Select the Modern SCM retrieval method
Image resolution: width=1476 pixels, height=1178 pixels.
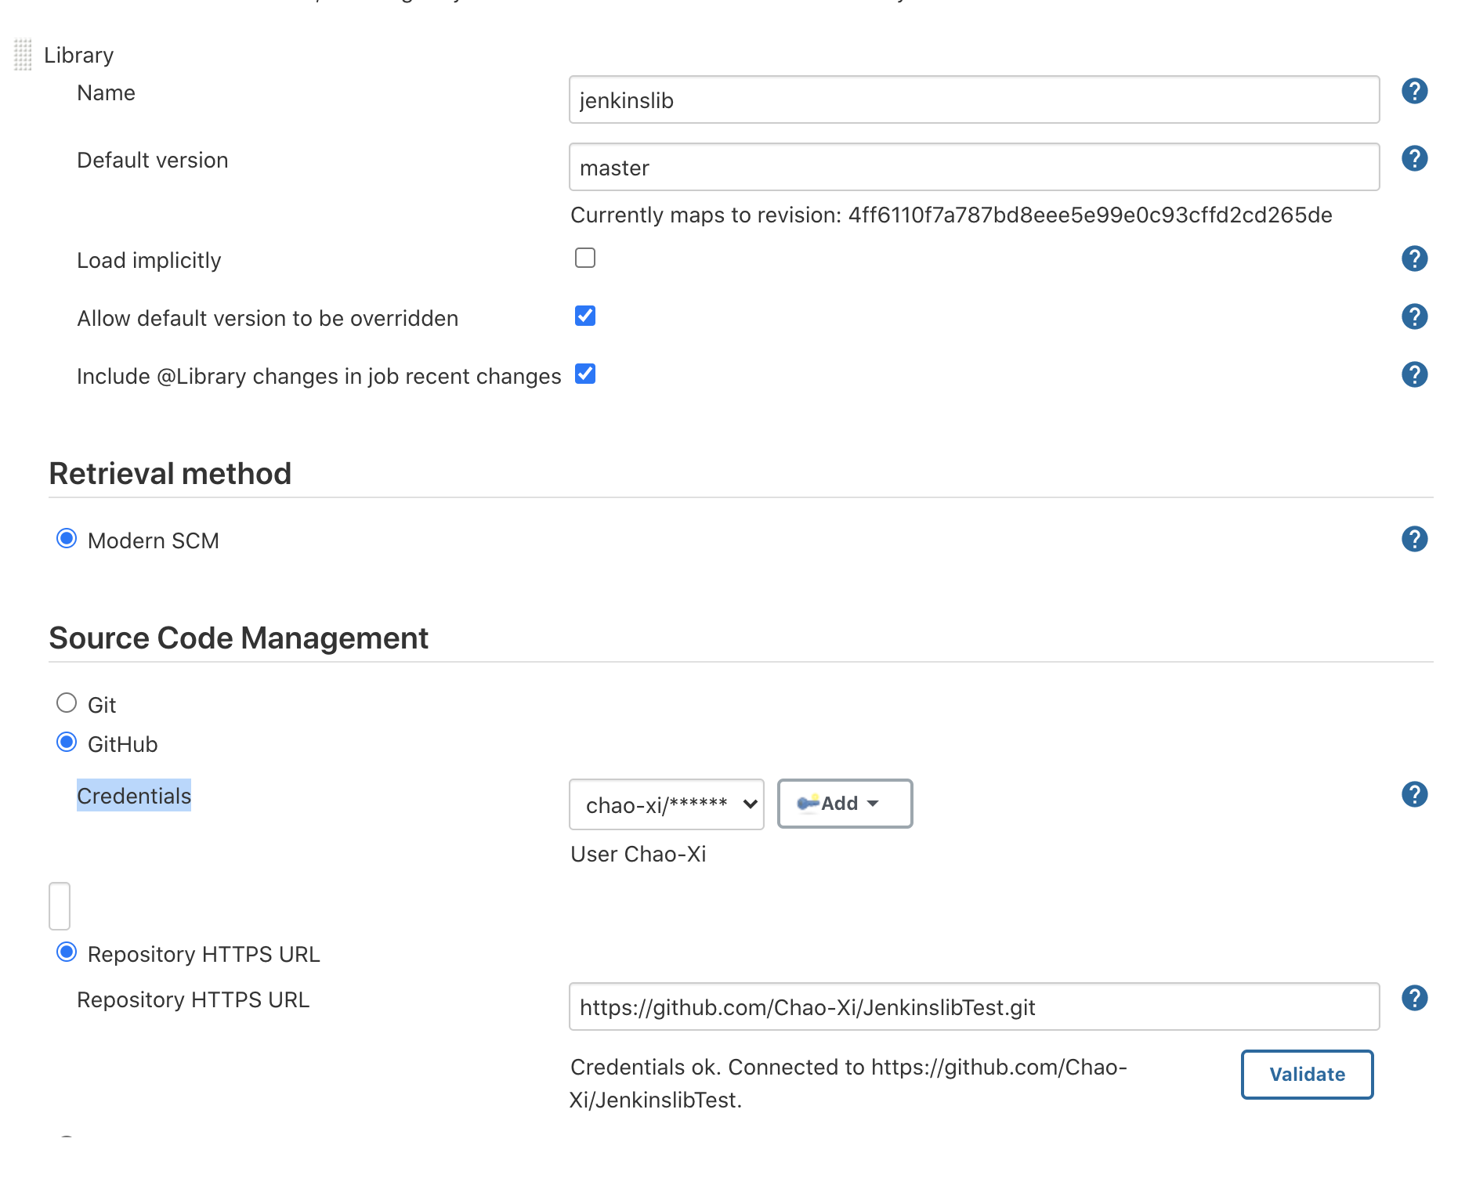[67, 538]
